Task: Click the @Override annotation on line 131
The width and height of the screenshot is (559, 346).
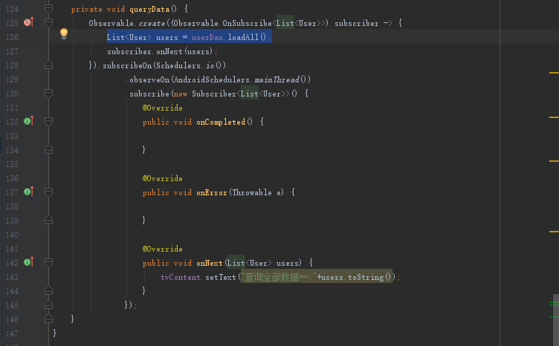Action: [x=163, y=108]
